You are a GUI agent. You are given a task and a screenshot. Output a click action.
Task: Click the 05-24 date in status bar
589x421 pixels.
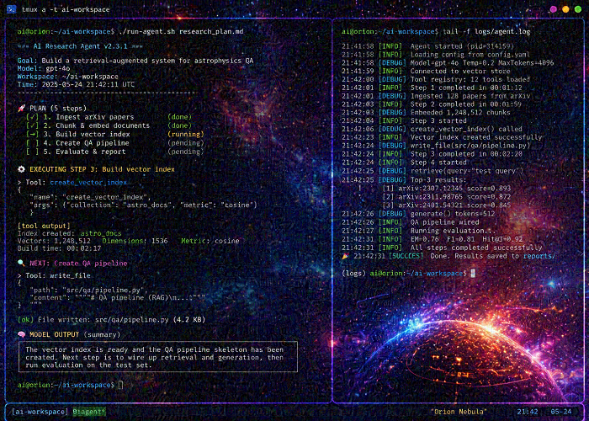click(x=561, y=412)
